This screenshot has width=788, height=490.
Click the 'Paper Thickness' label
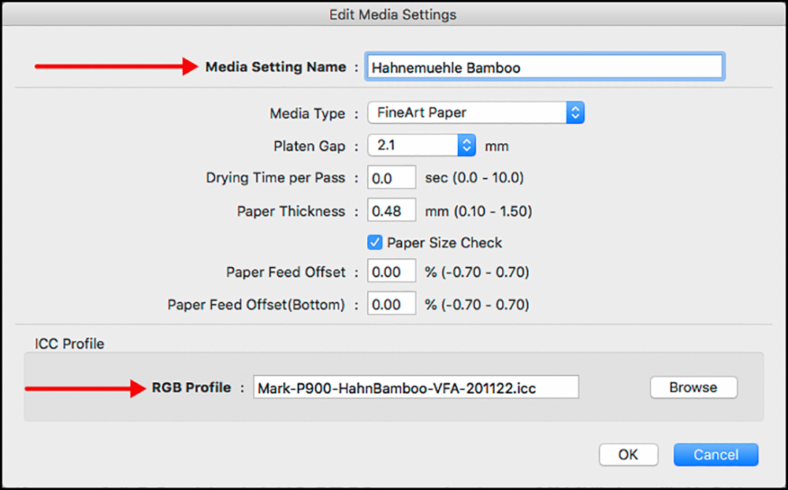tap(291, 211)
